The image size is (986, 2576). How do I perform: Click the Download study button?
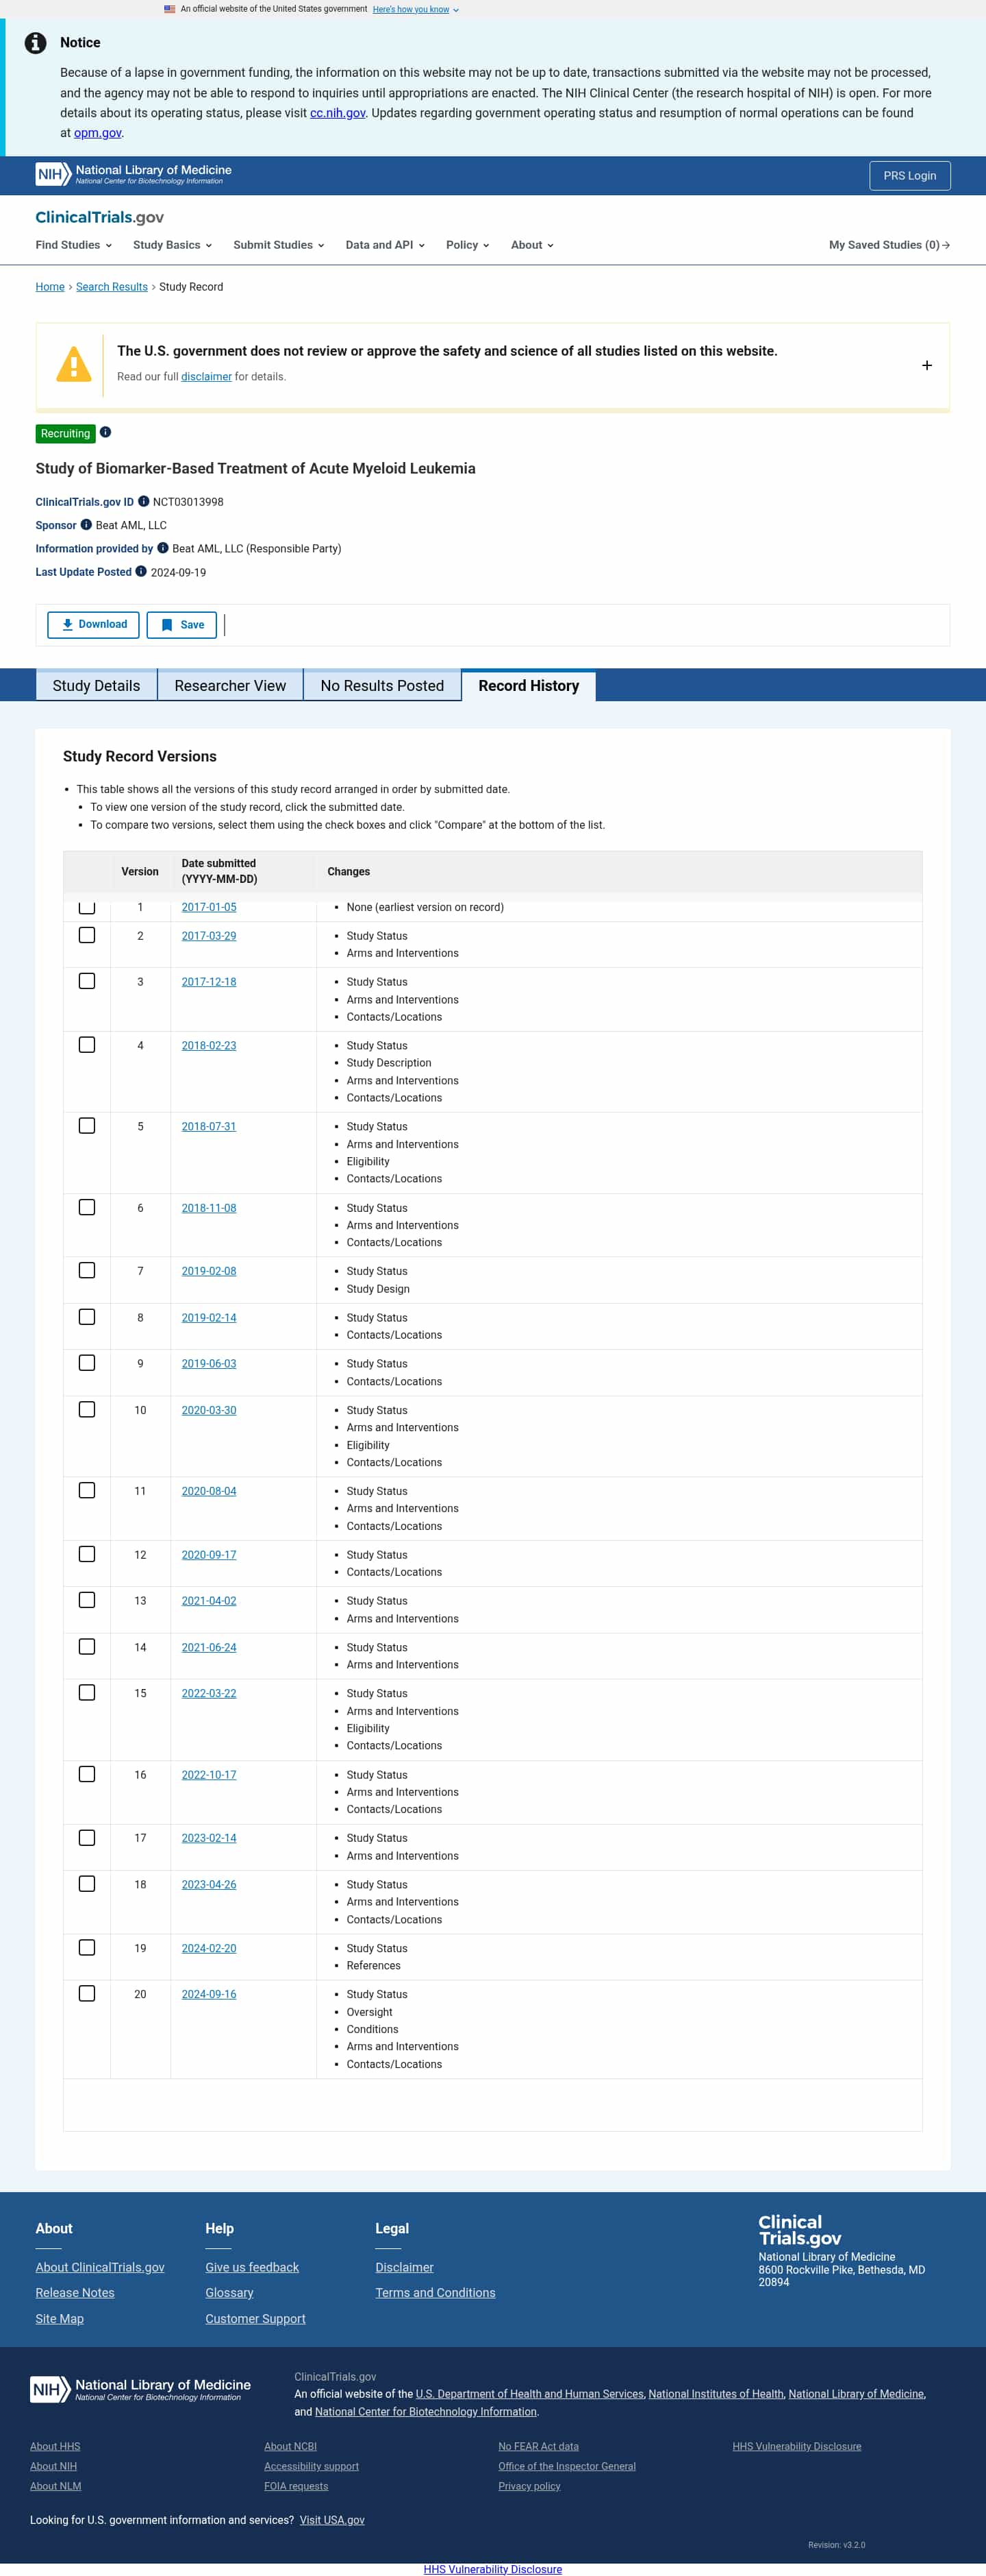click(x=94, y=625)
